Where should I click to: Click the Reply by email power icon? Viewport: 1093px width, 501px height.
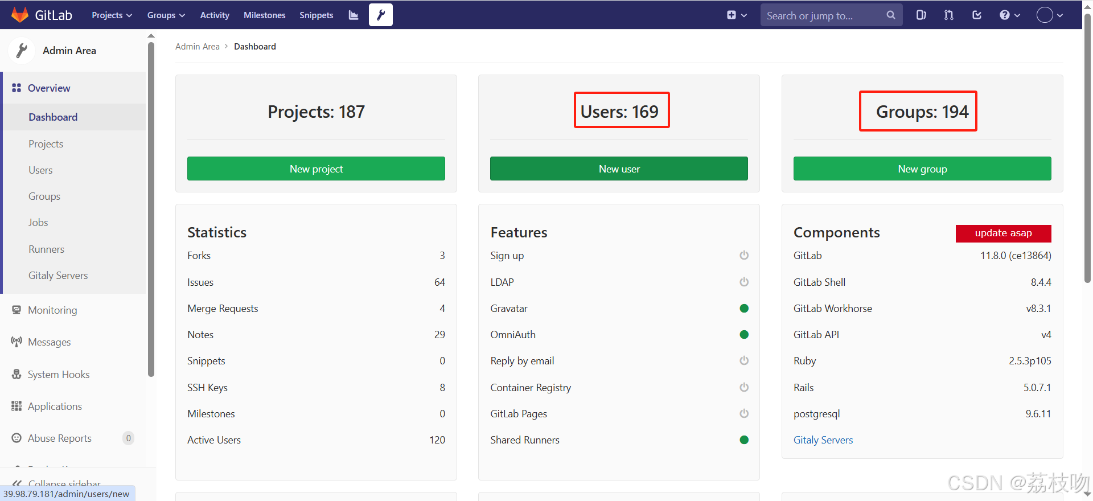tap(744, 360)
